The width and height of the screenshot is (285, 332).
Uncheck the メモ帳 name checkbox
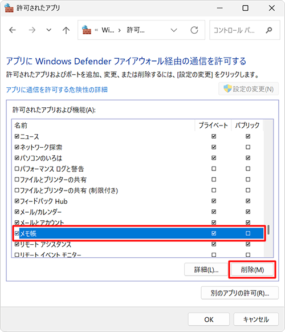tap(17, 233)
